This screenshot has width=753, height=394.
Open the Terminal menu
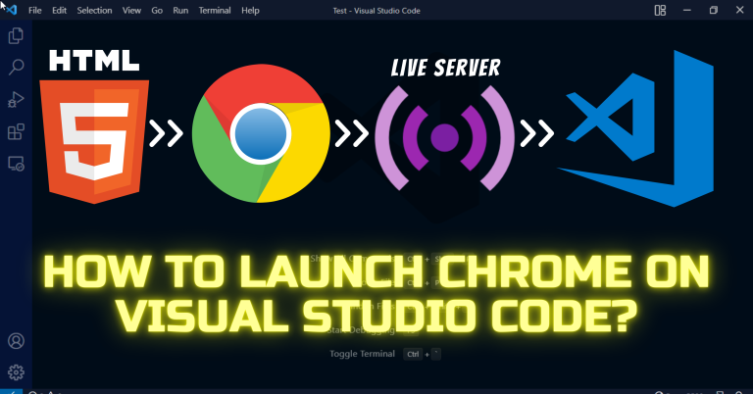click(x=213, y=10)
